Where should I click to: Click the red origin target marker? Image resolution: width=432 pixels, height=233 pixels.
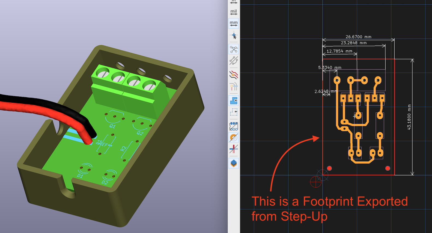tap(316, 182)
